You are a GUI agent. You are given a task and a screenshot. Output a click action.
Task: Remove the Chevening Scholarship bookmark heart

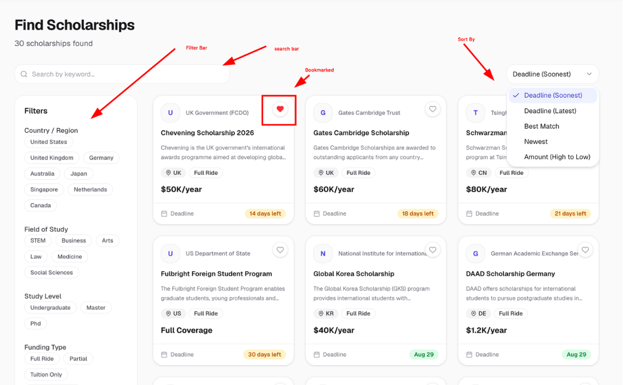coord(280,109)
